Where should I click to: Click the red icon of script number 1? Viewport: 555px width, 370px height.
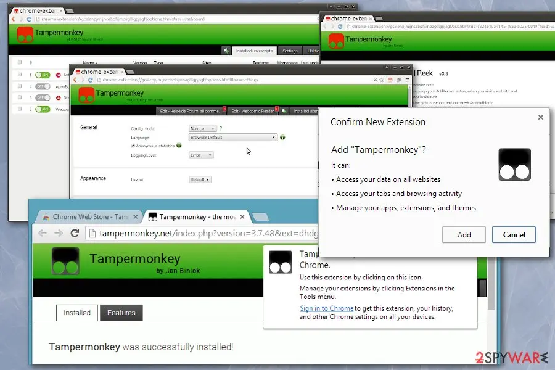pyautogui.click(x=59, y=75)
